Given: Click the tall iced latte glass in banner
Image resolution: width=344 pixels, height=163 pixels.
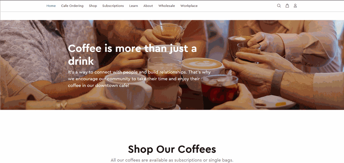Looking at the screenshot, I should [x=164, y=82].
